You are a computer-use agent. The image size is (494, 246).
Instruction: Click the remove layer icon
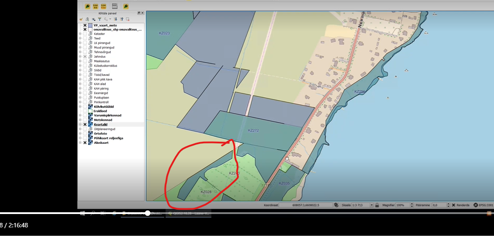point(128,19)
